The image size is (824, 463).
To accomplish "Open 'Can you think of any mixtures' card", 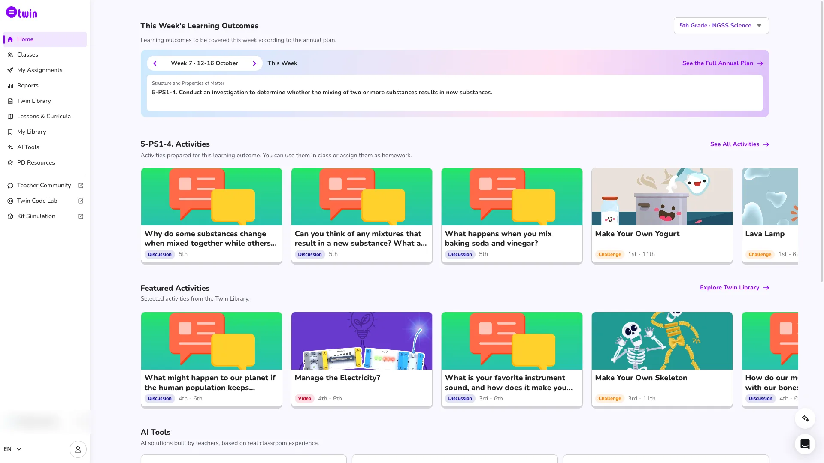I will 361,216.
